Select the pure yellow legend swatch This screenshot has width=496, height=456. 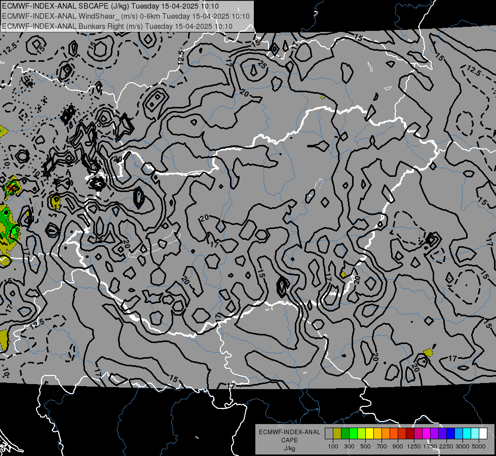click(369, 434)
